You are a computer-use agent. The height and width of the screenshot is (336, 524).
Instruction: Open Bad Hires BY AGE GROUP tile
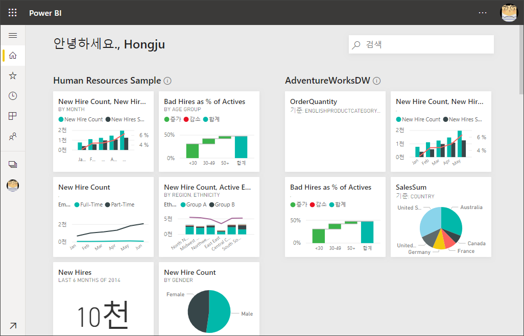[x=209, y=132]
